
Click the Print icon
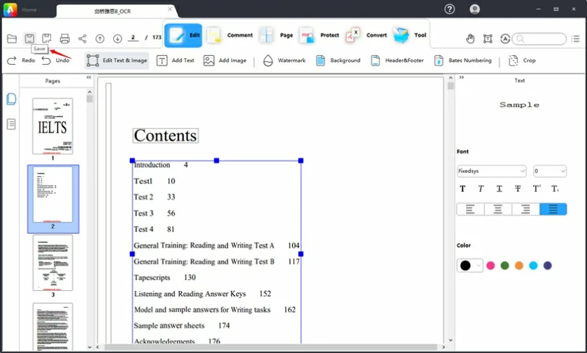(65, 38)
